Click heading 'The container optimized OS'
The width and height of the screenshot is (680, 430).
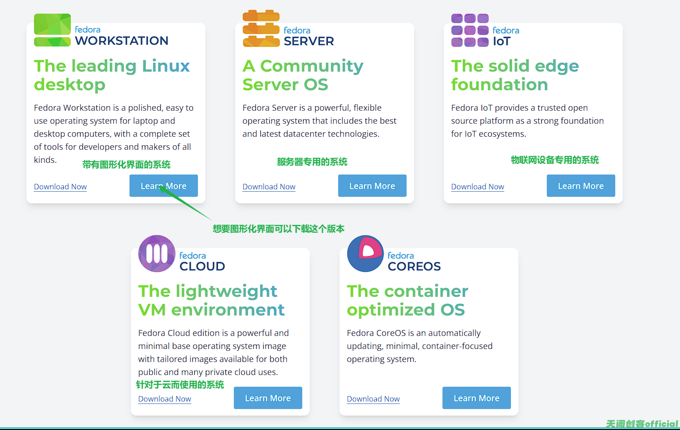click(x=408, y=300)
